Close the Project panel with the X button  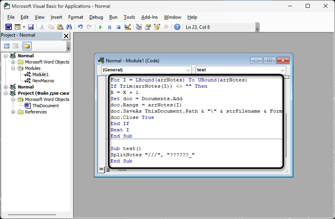66,36
